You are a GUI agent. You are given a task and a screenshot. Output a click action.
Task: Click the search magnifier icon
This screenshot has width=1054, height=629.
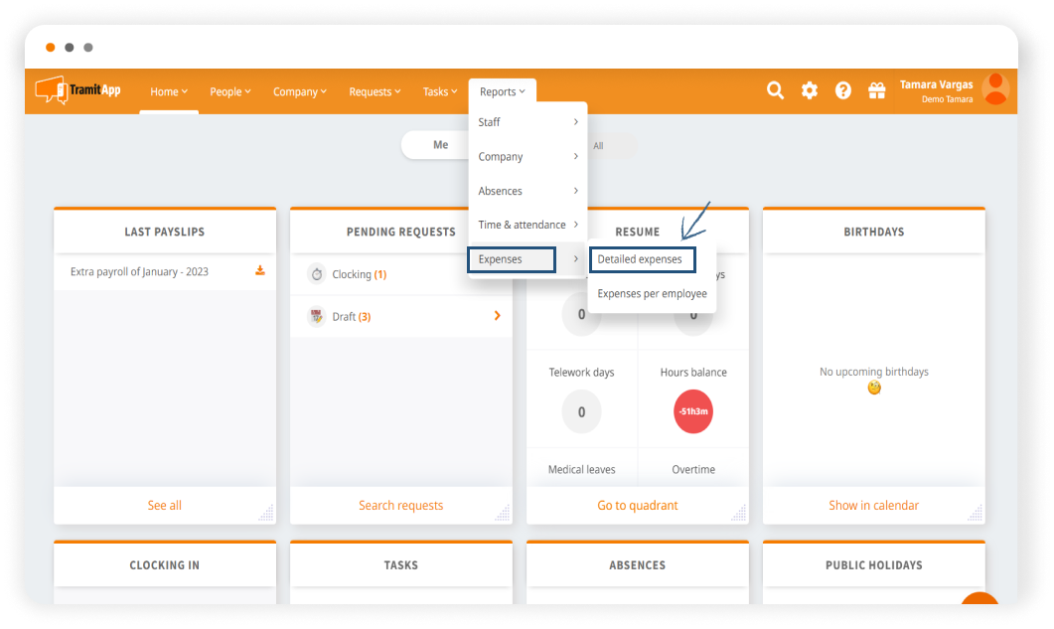pos(775,90)
